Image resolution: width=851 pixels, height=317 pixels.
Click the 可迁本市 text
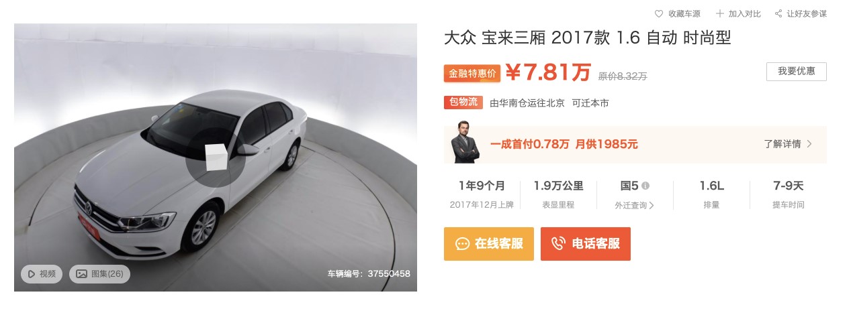590,103
